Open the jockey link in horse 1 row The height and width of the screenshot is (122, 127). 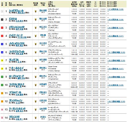click(43, 10)
